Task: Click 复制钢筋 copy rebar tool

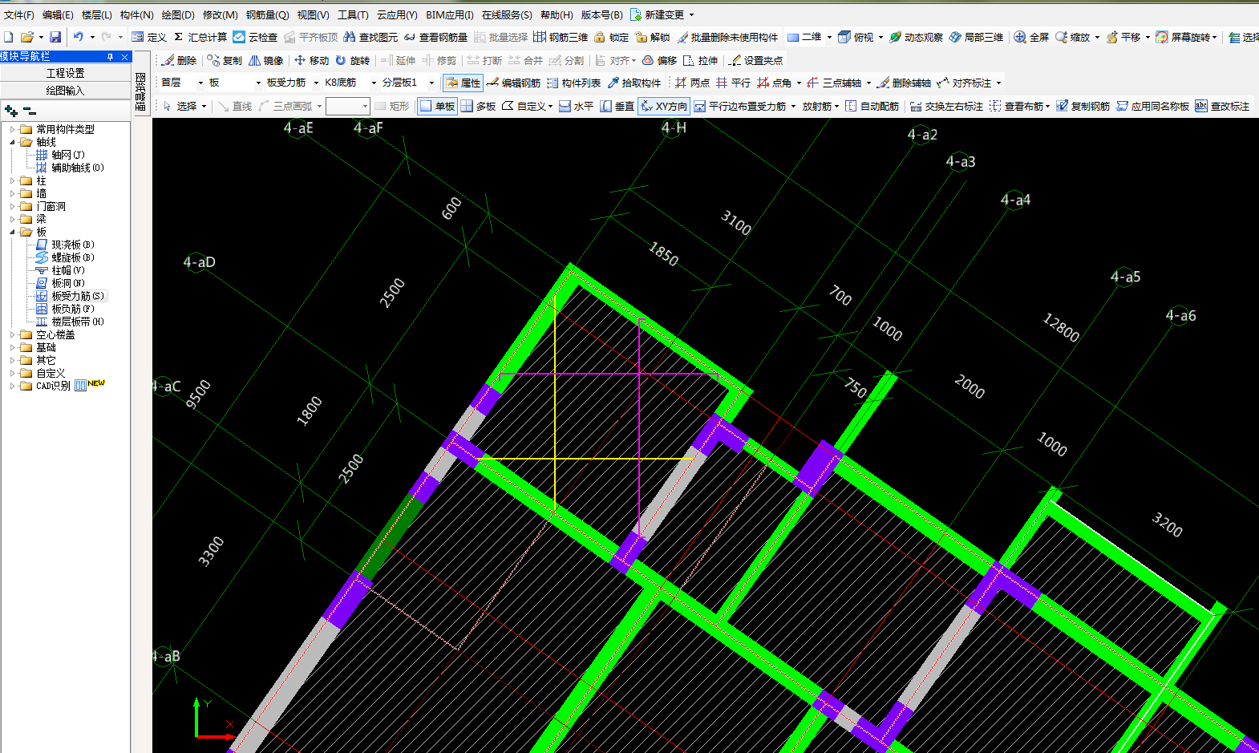Action: click(1083, 106)
